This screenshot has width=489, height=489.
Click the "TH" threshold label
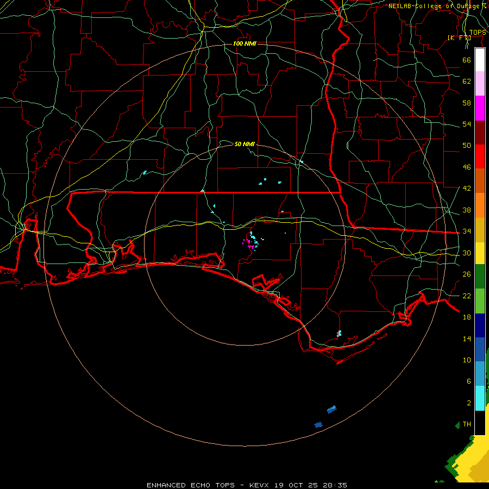(x=467, y=424)
